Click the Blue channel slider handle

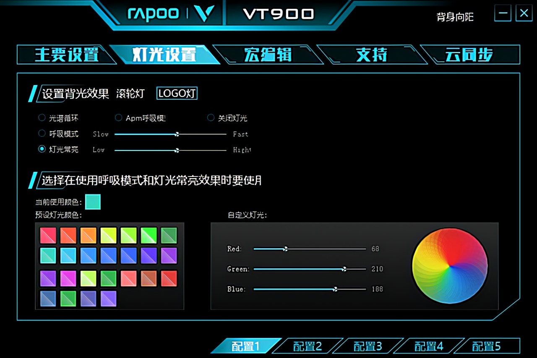335,289
